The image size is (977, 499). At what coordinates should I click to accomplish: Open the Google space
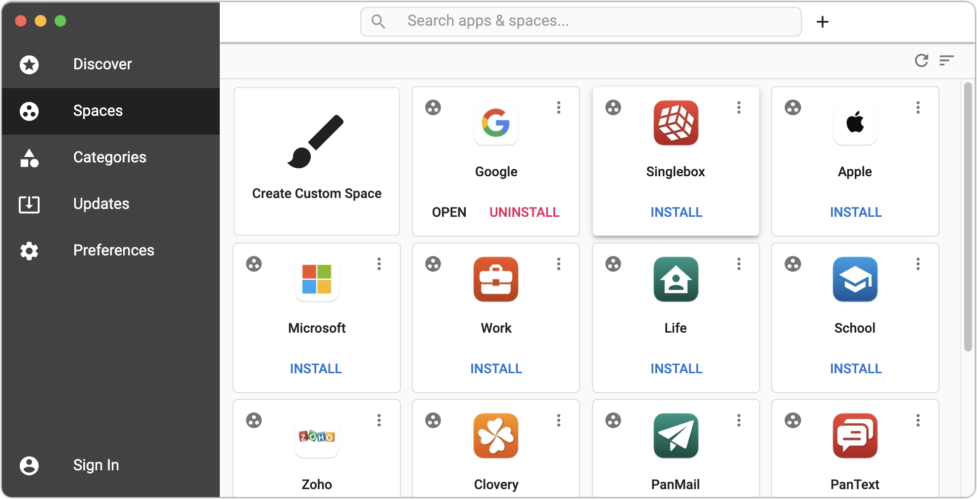click(x=449, y=212)
